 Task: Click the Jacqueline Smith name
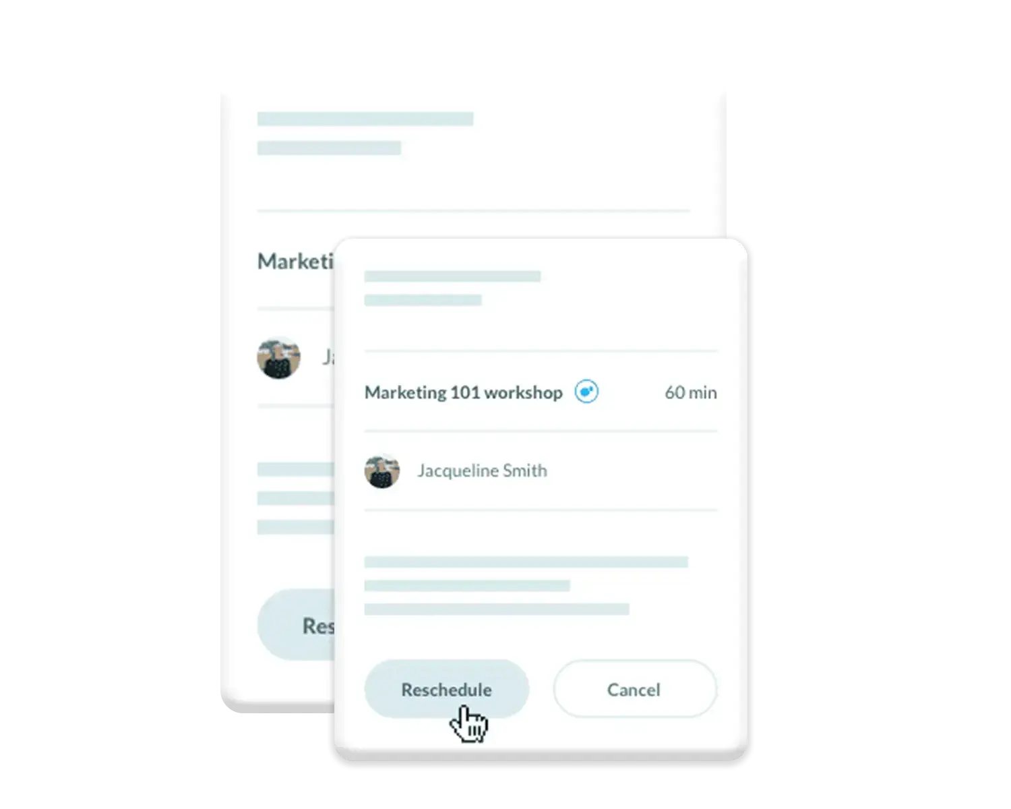click(482, 471)
